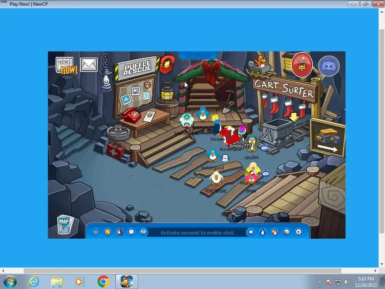The width and height of the screenshot is (385, 289).
Task: Select the snowball throw icon
Action: (x=131, y=232)
